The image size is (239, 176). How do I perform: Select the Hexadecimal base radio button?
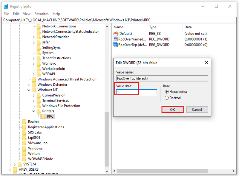tap(167, 92)
